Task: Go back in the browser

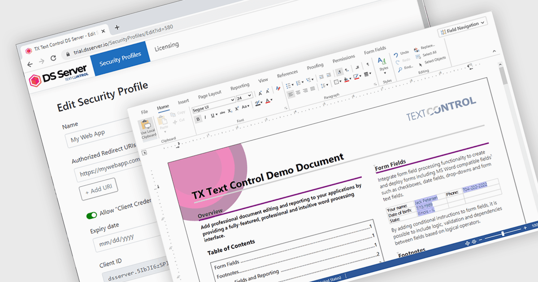Action: [x=30, y=64]
